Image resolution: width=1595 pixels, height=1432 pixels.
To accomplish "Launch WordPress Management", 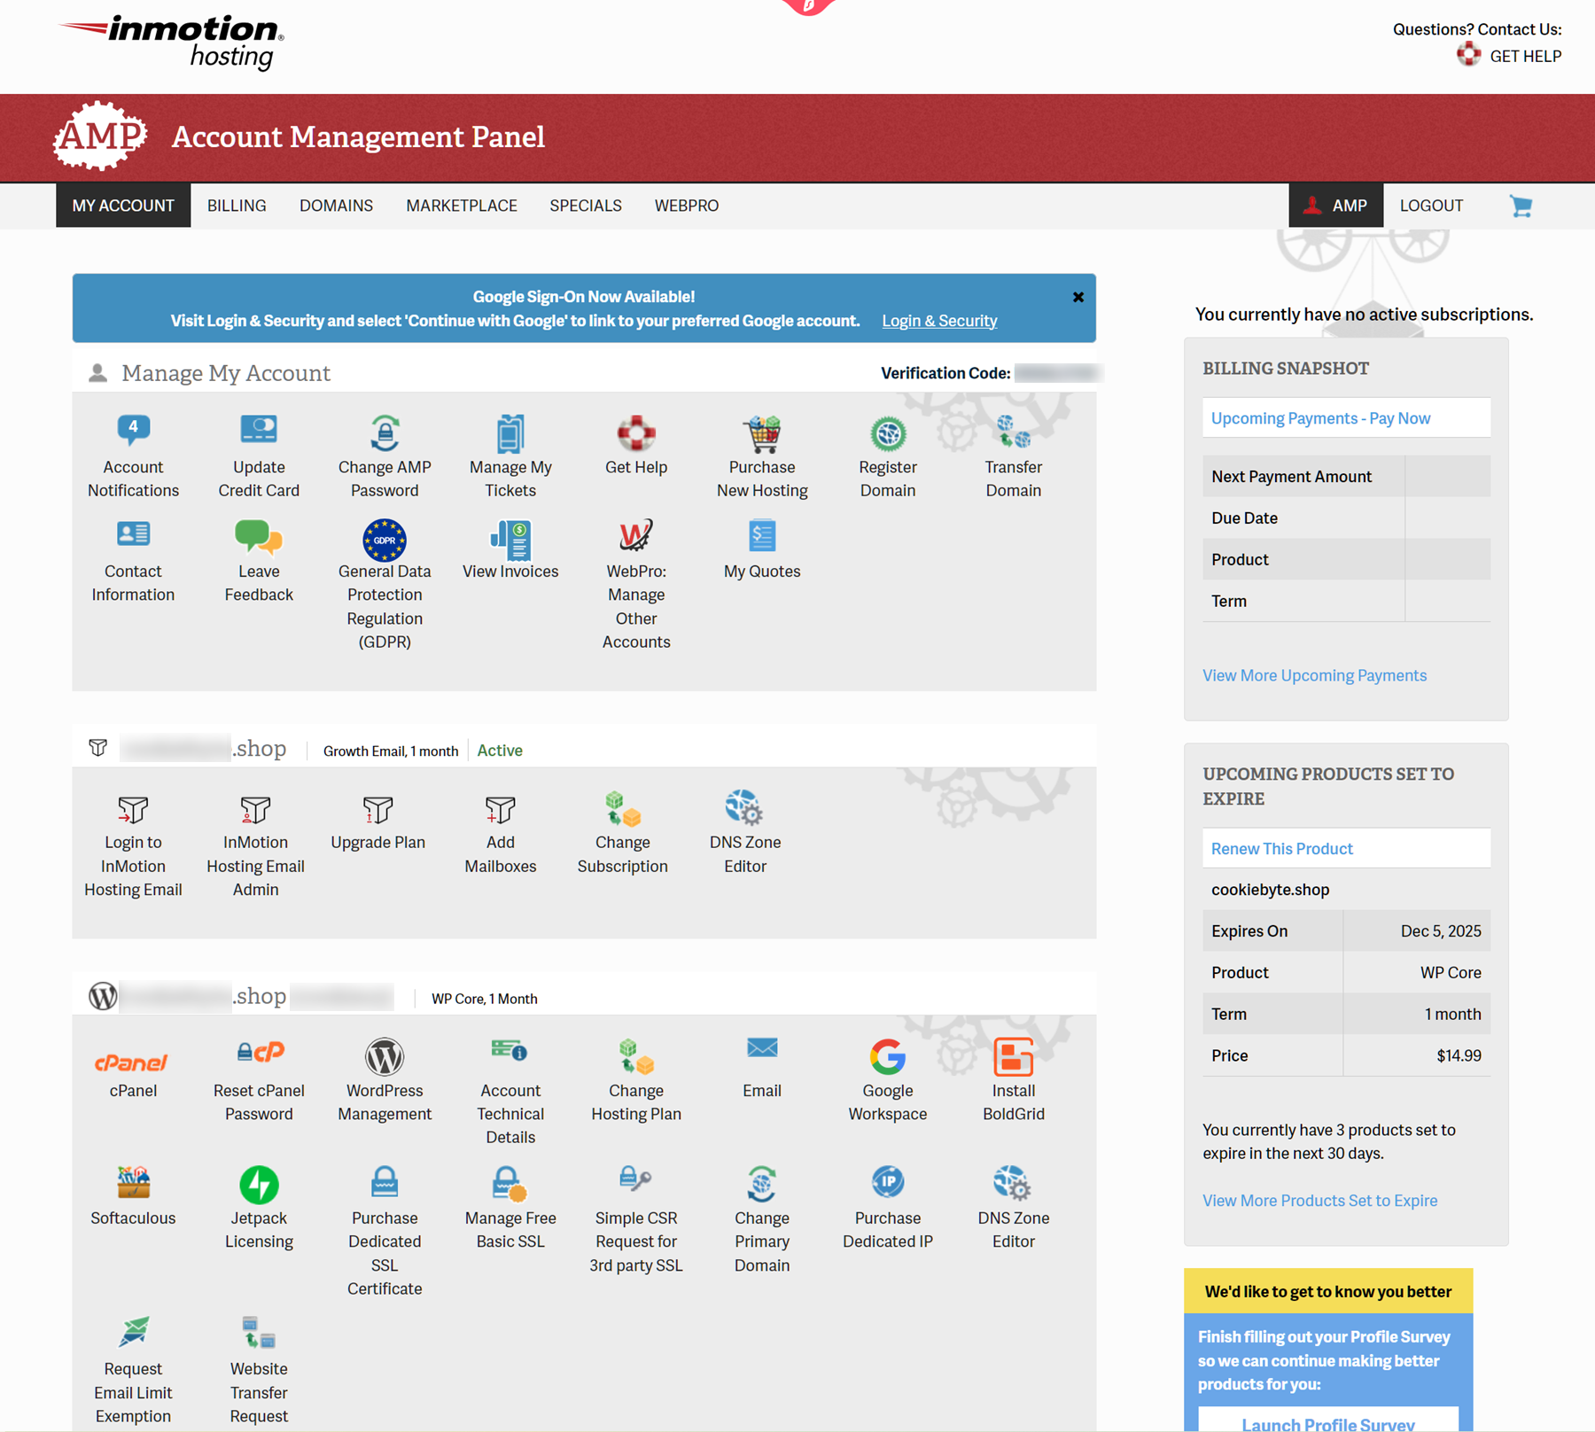I will click(x=385, y=1058).
